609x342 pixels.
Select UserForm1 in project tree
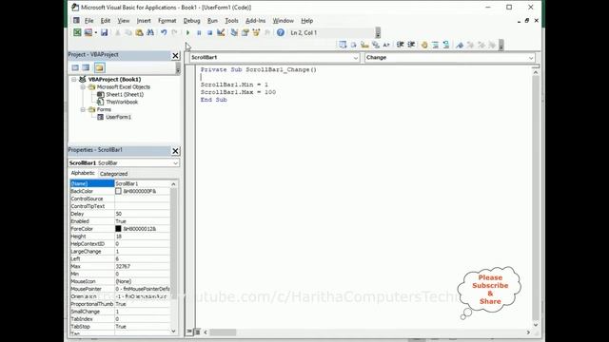pos(118,117)
